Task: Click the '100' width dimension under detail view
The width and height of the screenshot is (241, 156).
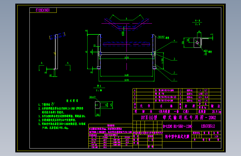Action: (98, 115)
